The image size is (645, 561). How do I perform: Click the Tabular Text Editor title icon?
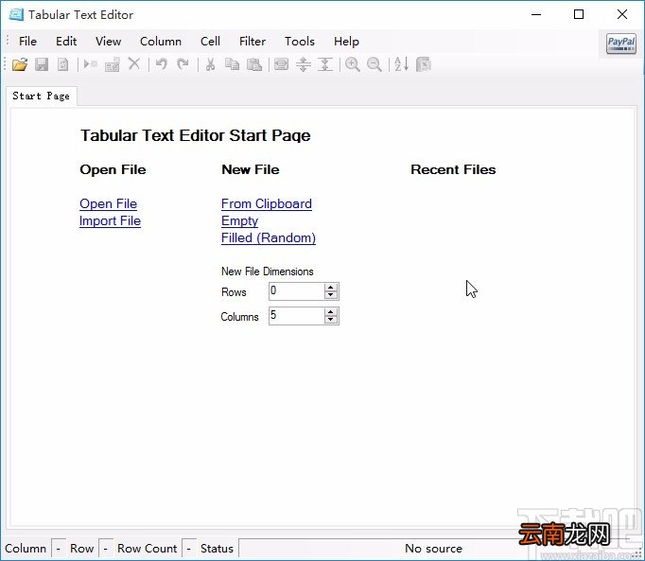pyautogui.click(x=16, y=14)
